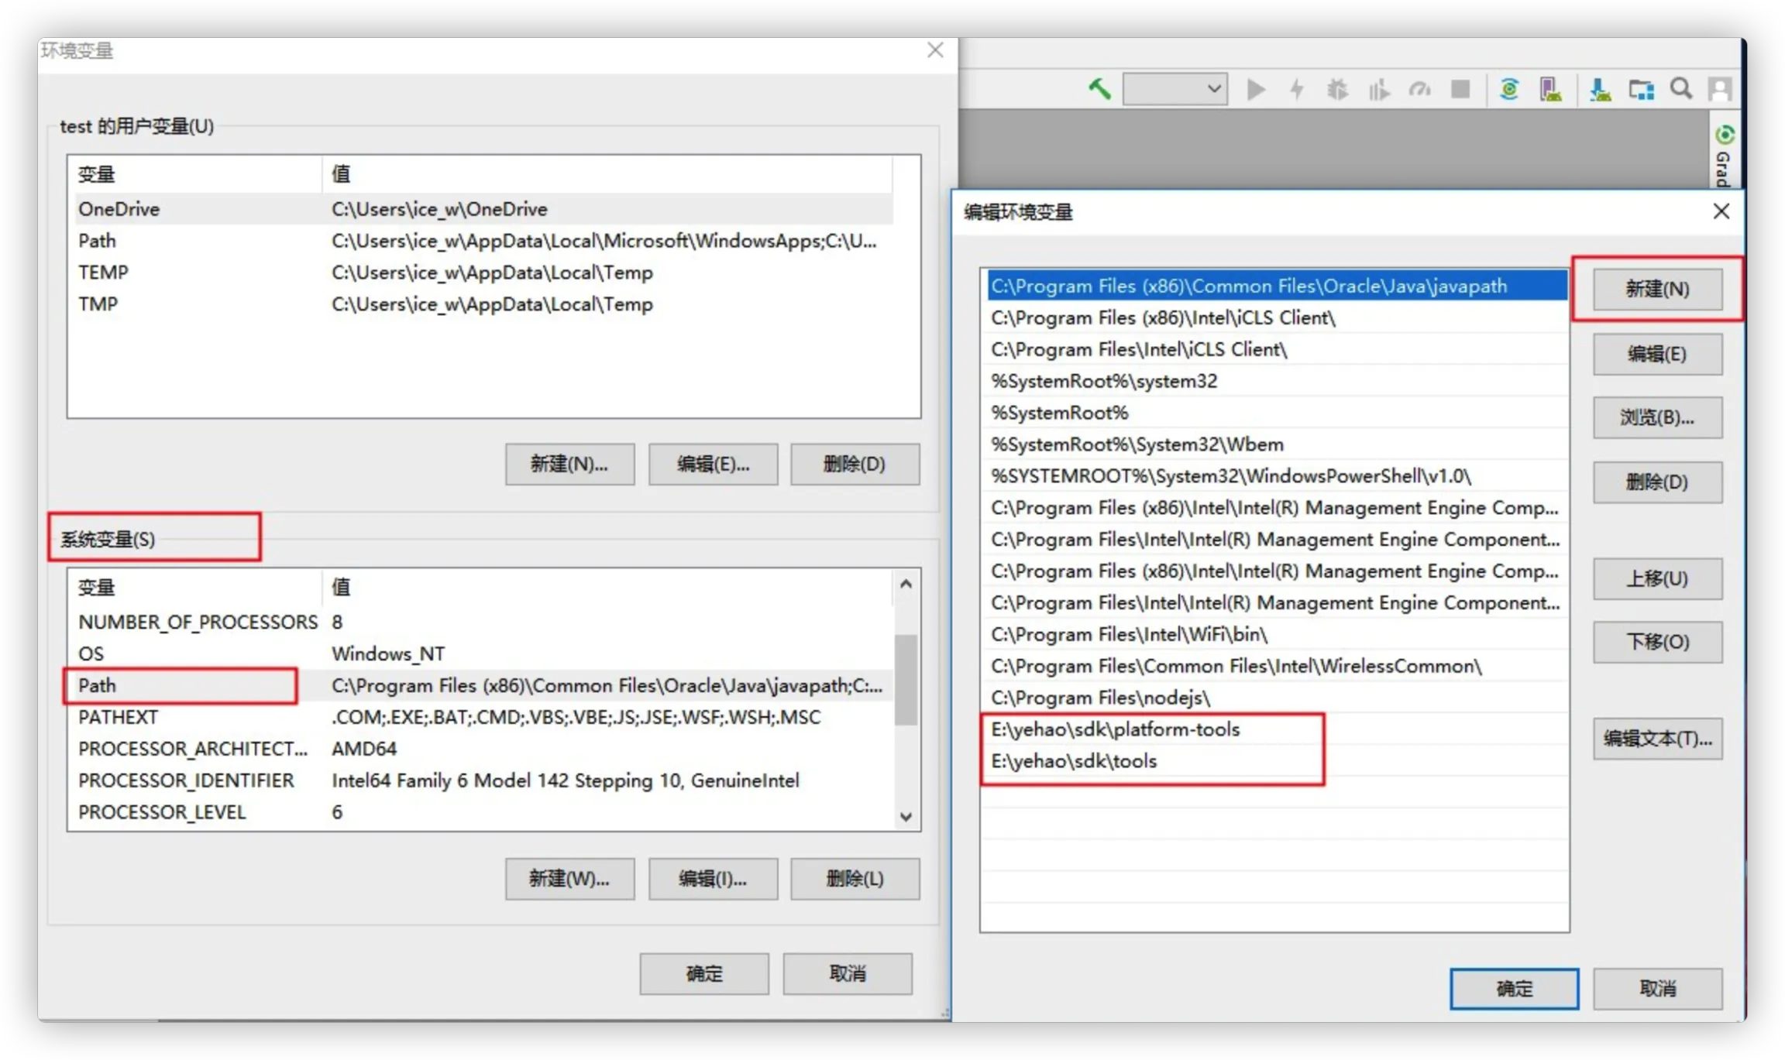Click Sync Project with Gradle Files icon
This screenshot has height=1060, width=1785.
click(1508, 90)
